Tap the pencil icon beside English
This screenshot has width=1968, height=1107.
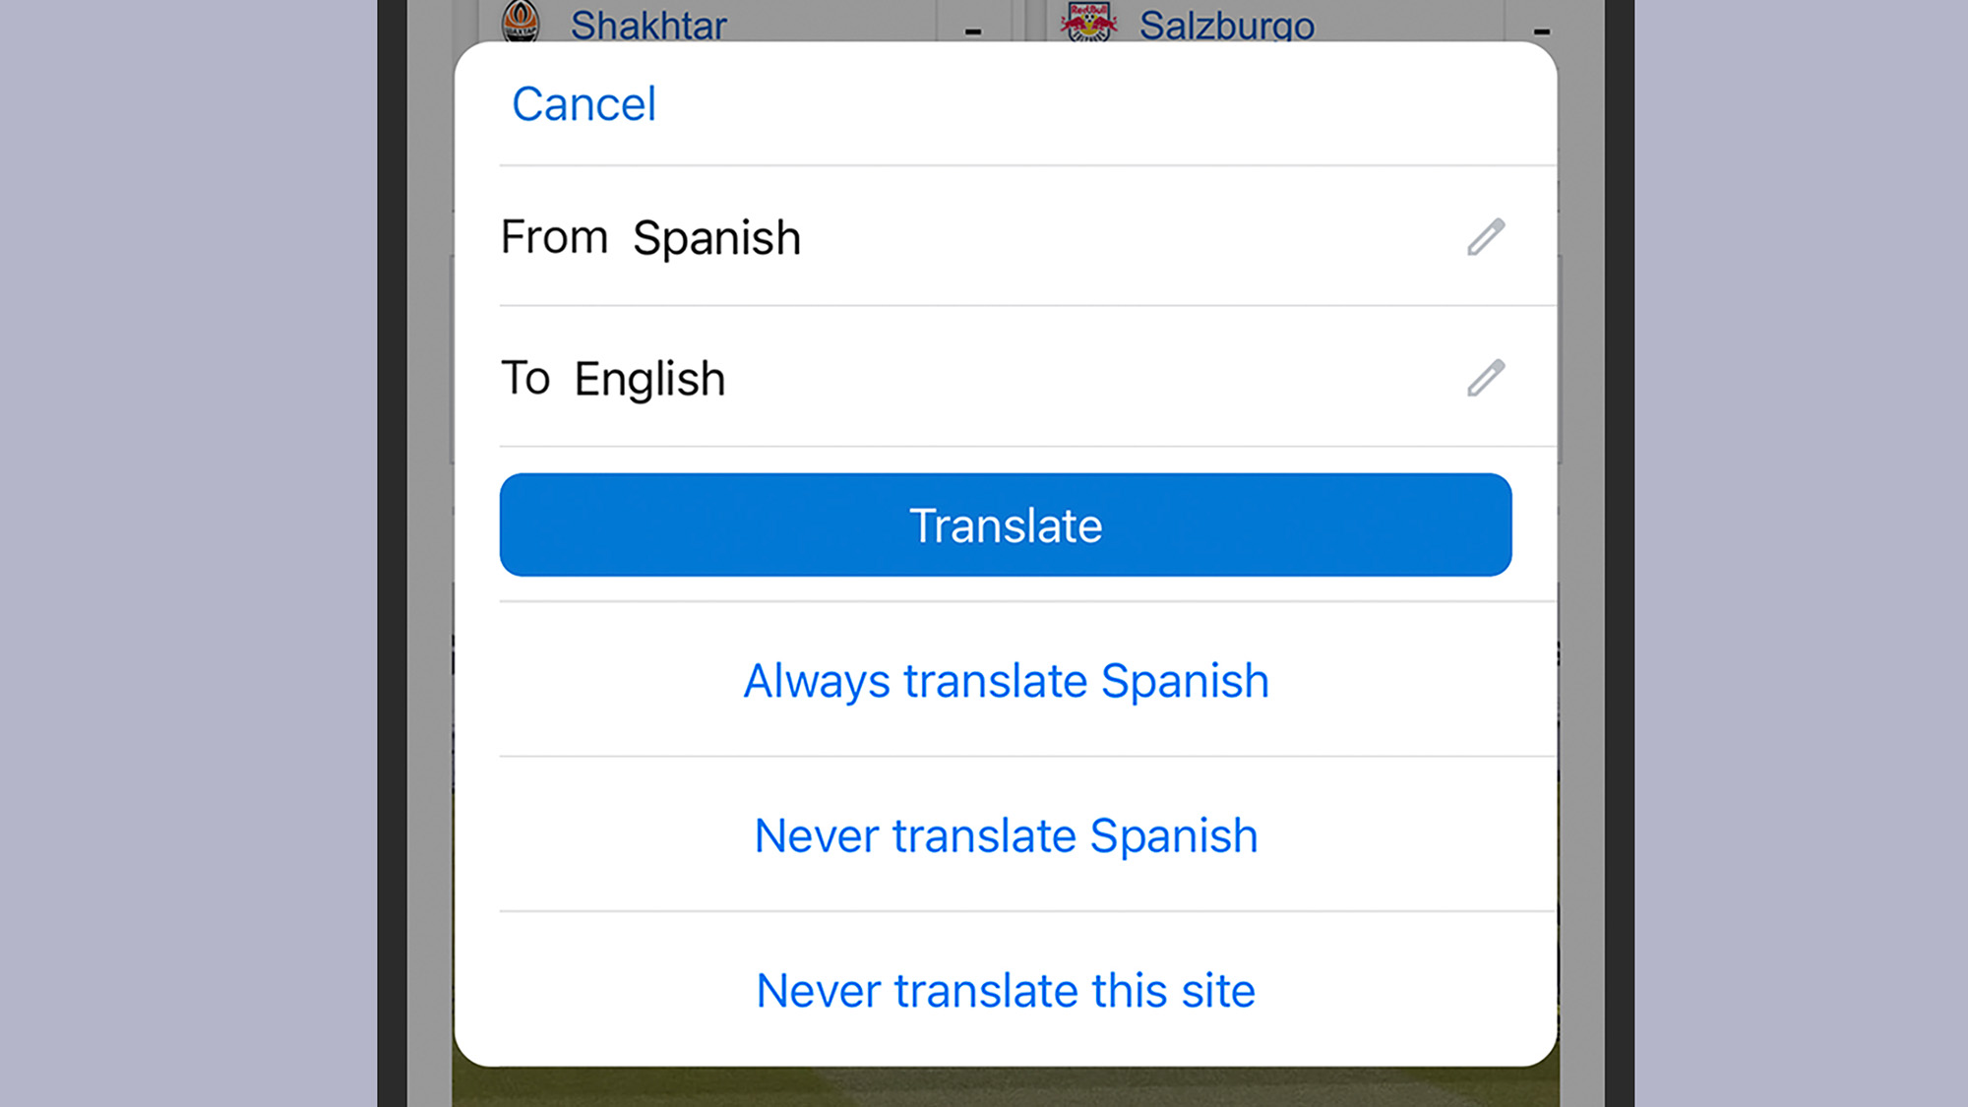point(1486,378)
